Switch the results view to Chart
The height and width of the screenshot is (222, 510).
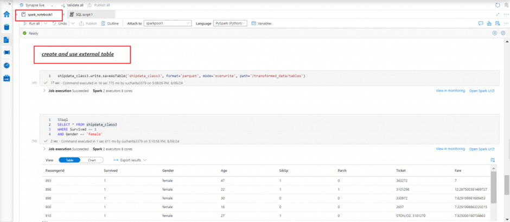coord(92,160)
